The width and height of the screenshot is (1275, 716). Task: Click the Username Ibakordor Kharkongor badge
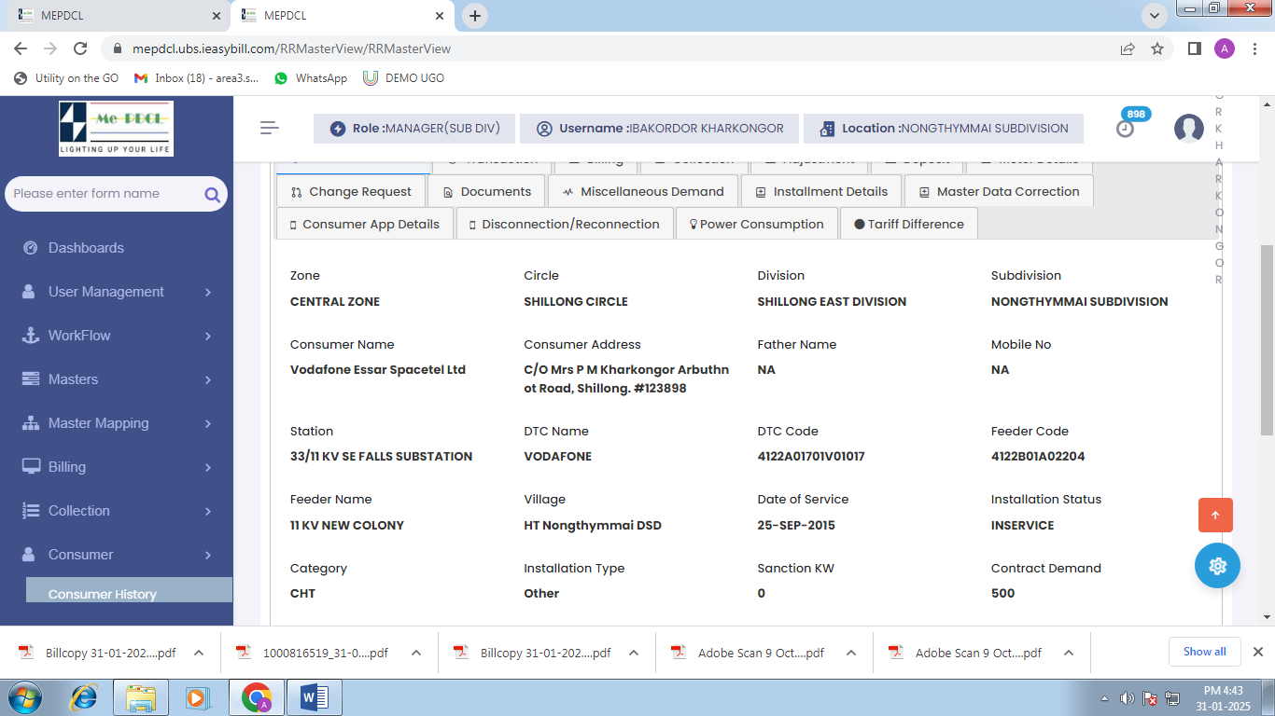[x=658, y=129]
